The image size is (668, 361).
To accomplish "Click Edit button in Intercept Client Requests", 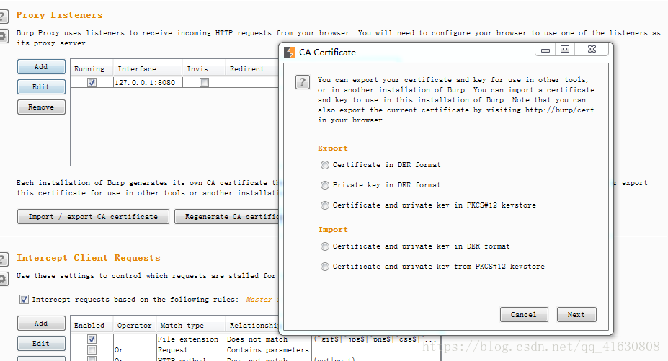I will (x=41, y=343).
